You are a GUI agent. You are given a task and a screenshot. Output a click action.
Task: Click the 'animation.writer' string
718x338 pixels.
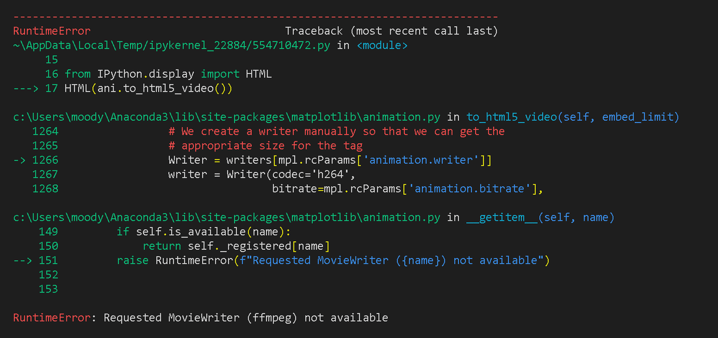(421, 160)
